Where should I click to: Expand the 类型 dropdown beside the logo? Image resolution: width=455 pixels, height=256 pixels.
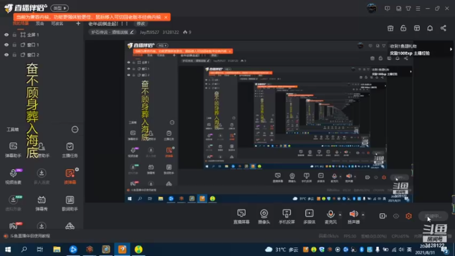coord(60,8)
